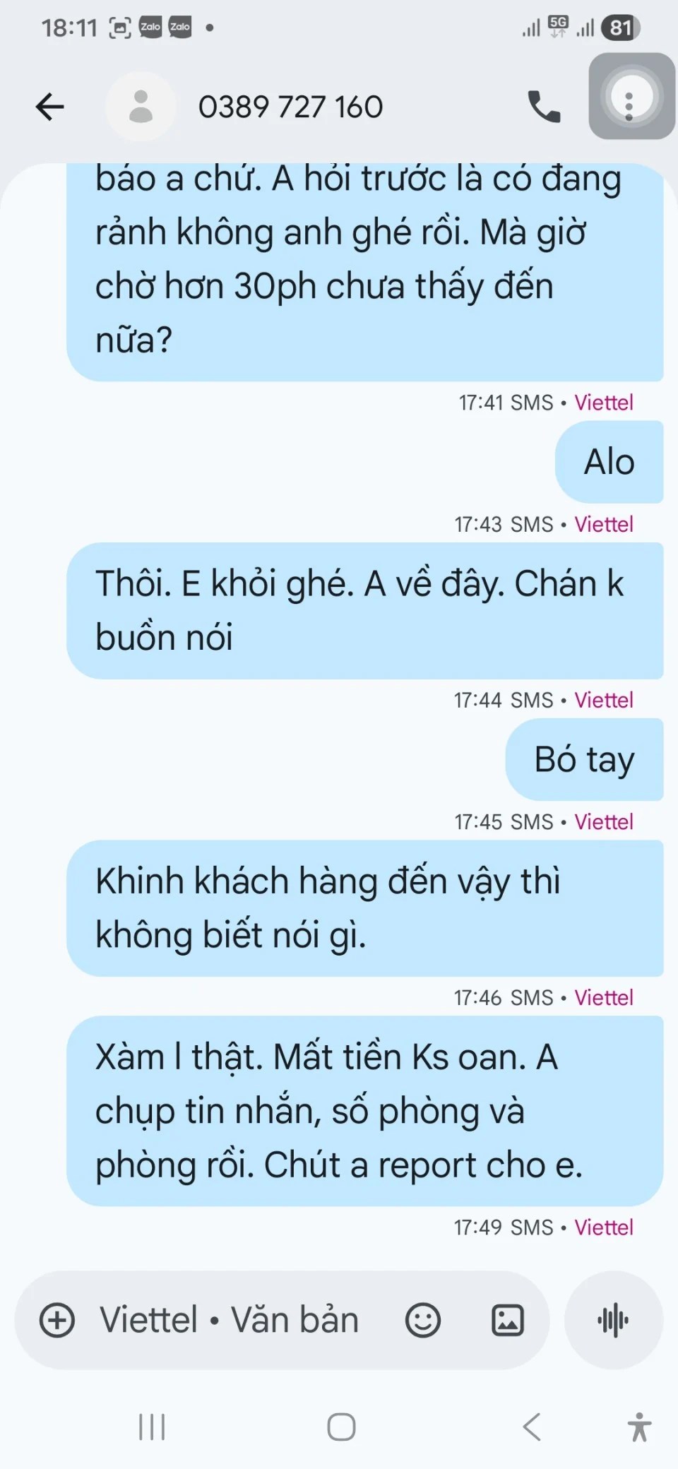Screen dimensions: 678x1469
Task: Start voice message recording button
Action: point(614,1320)
